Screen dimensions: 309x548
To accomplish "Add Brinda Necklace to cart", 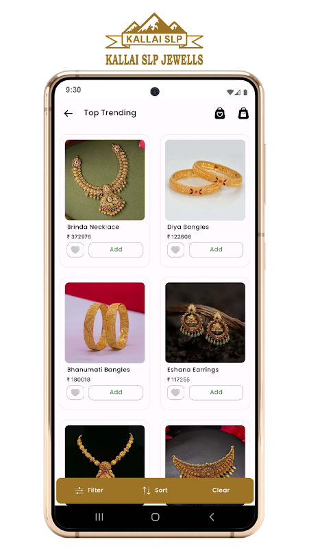I will pos(116,250).
